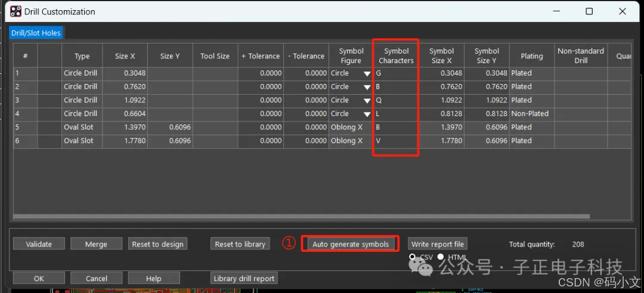Click the Symbol Size Y column header
The height and width of the screenshot is (293, 644).
pos(487,56)
